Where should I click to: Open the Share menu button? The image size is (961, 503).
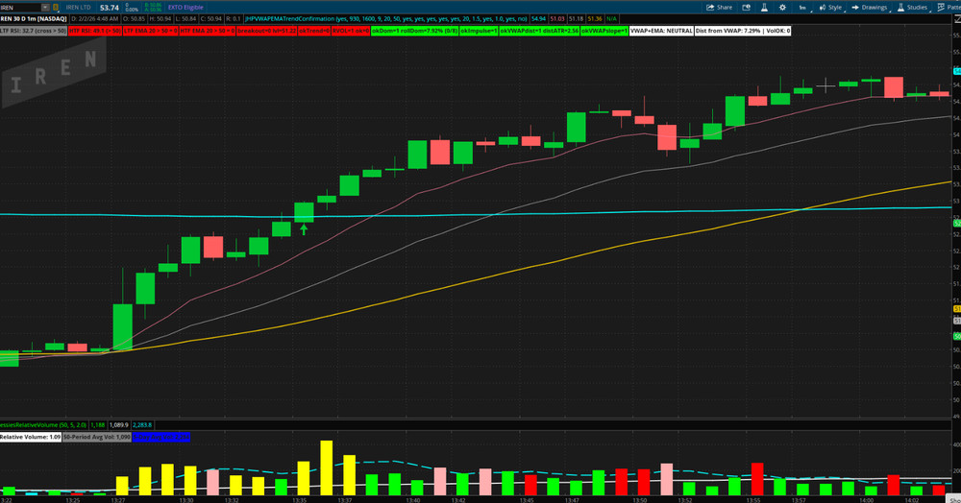pyautogui.click(x=719, y=8)
